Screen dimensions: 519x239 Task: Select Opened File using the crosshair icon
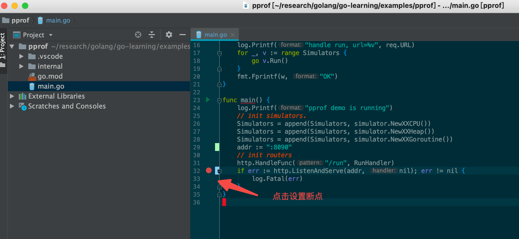point(138,35)
